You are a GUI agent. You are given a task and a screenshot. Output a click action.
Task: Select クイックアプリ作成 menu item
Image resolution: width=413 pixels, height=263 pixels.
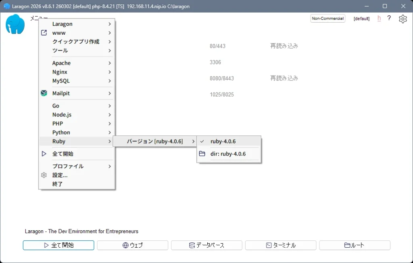tap(77, 42)
